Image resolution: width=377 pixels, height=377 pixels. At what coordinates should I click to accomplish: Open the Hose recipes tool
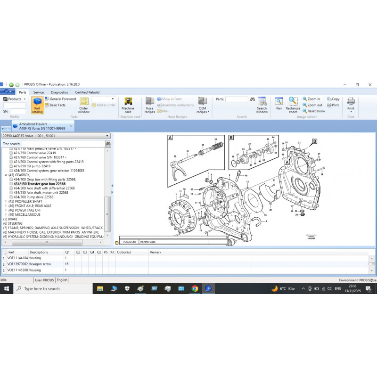(x=149, y=104)
